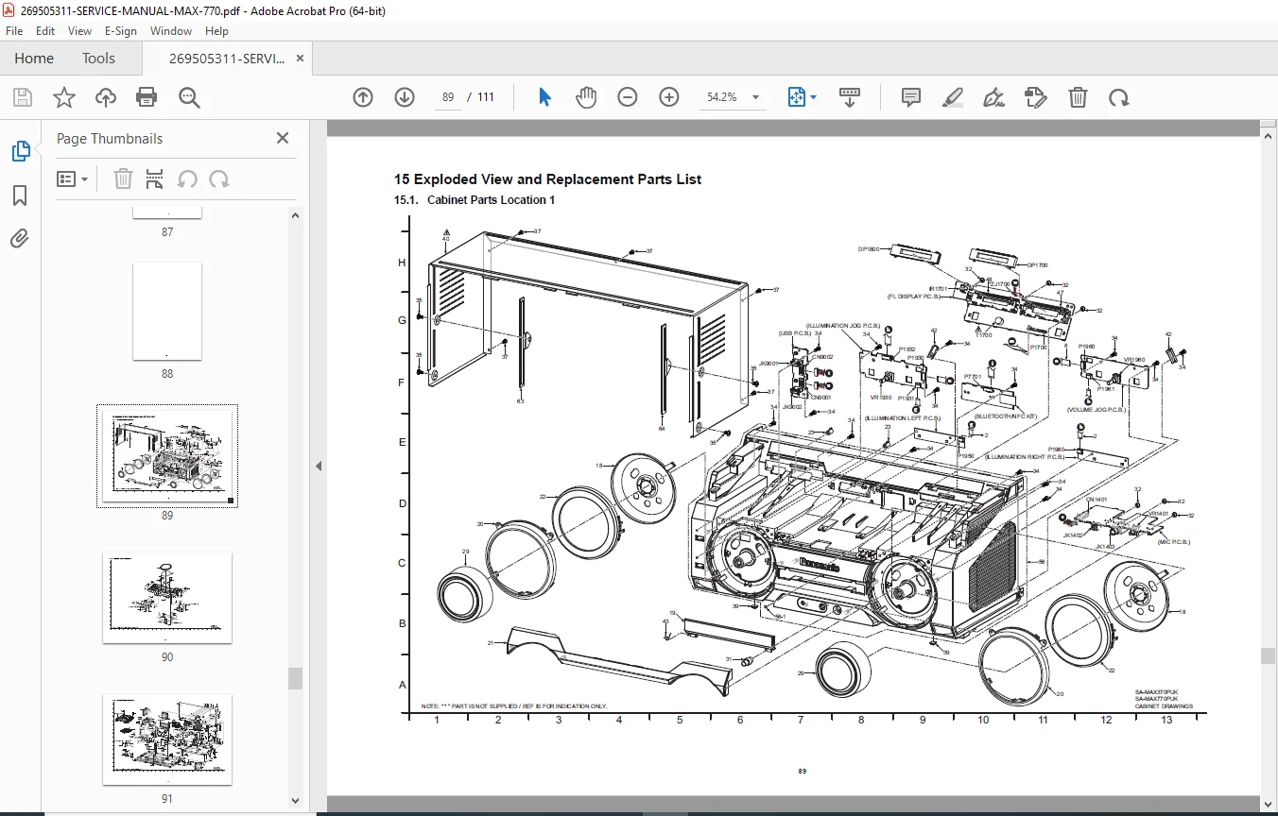Select the page 91 thumbnail
This screenshot has width=1278, height=816.
click(x=167, y=739)
